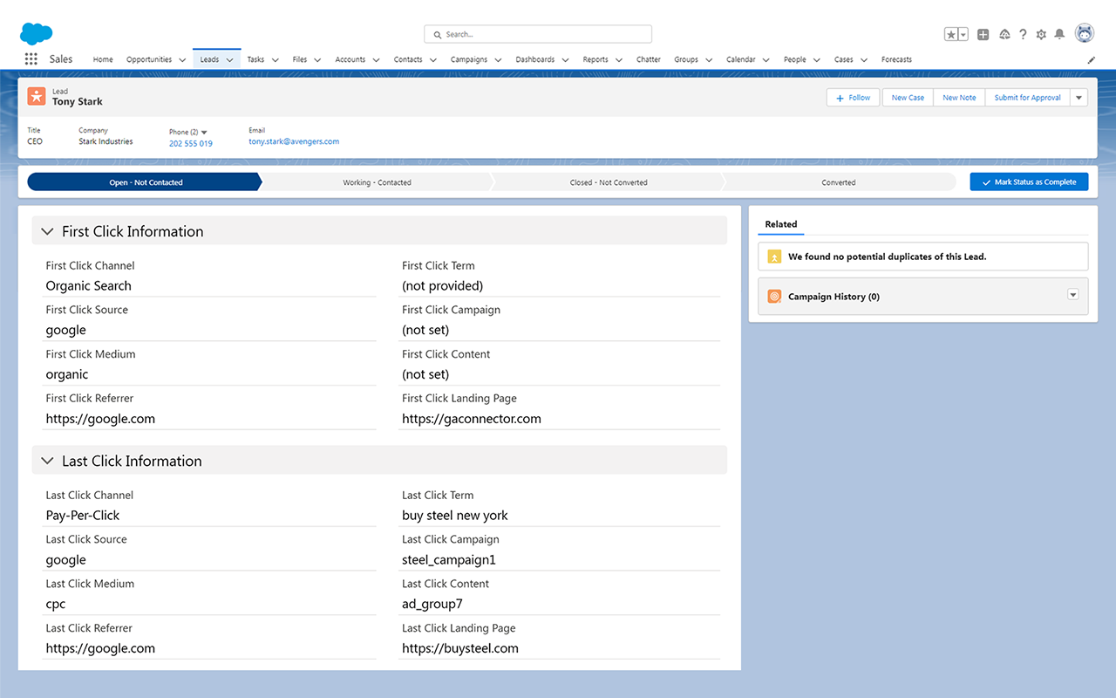Click the Pay-Per-Click channel value

83,516
